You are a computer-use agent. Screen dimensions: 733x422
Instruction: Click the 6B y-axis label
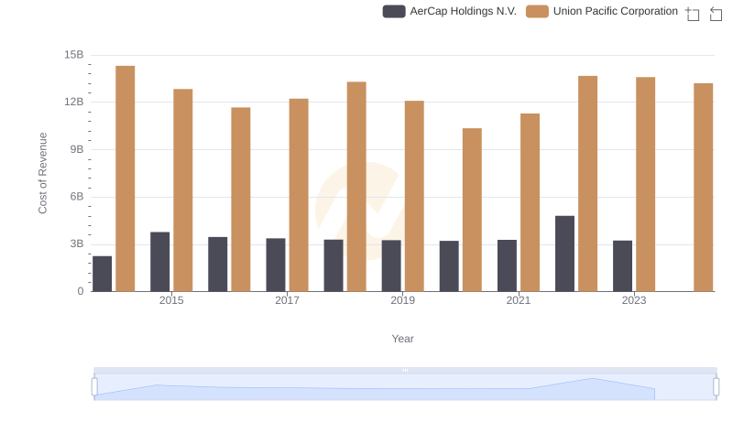[x=77, y=197]
